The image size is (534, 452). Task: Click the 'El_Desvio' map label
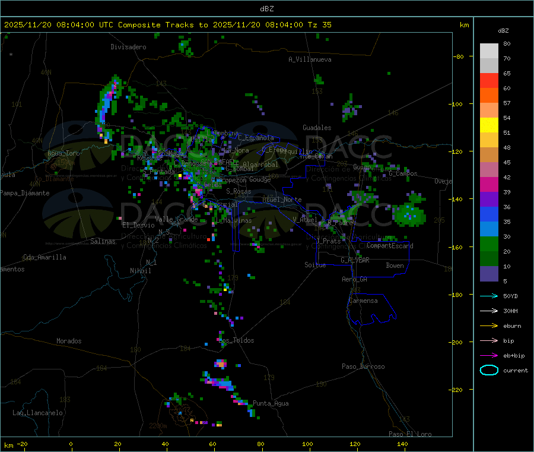139,225
